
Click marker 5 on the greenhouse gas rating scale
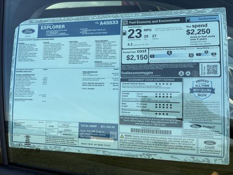[169, 53]
